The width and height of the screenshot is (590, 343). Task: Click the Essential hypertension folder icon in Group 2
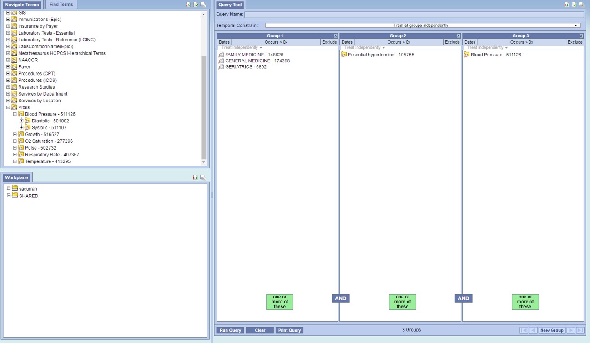343,54
